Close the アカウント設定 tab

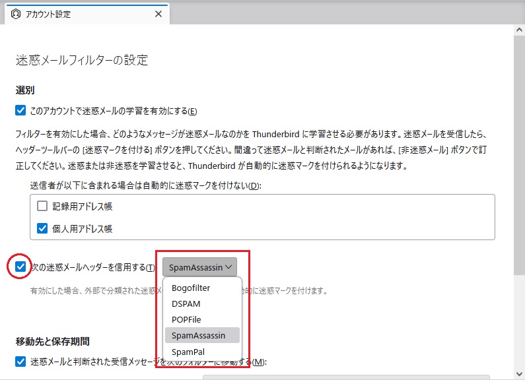158,14
